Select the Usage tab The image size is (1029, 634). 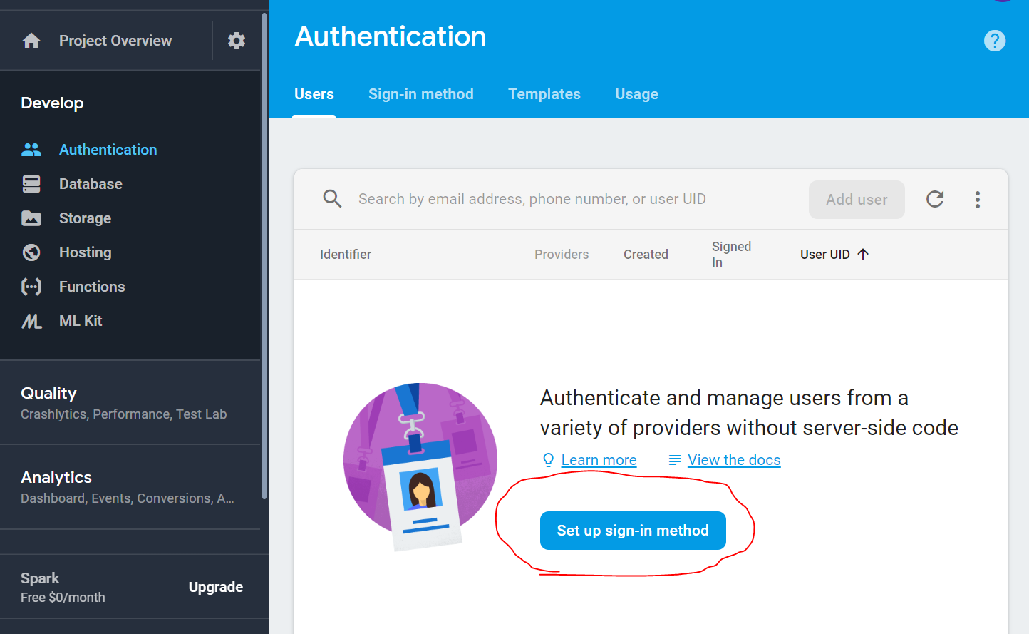[636, 93]
